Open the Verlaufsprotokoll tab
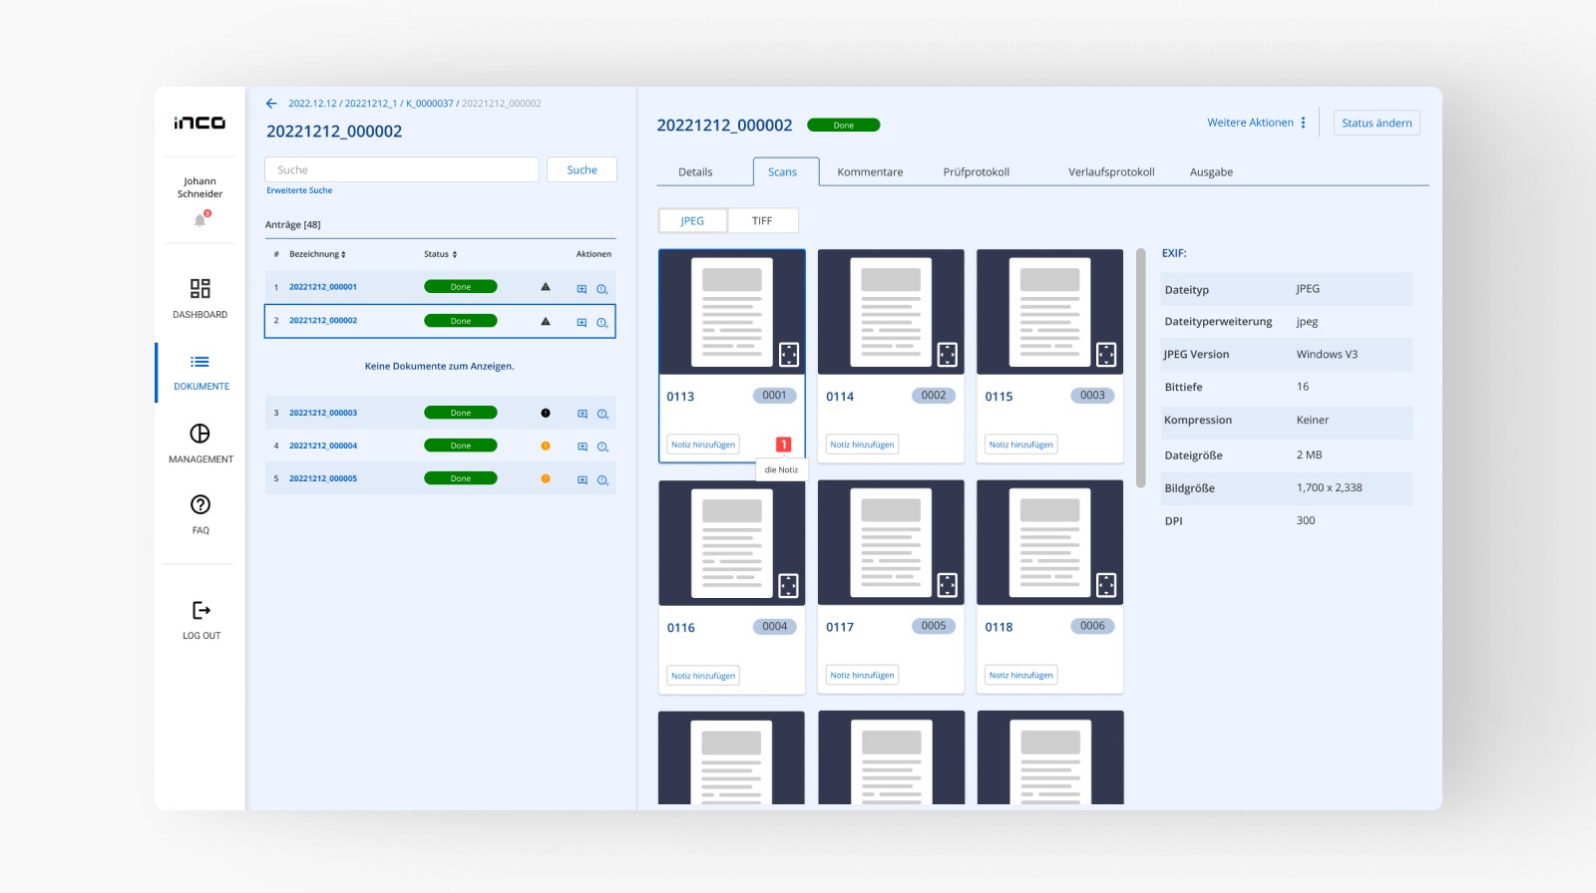This screenshot has height=893, width=1596. pos(1111,171)
